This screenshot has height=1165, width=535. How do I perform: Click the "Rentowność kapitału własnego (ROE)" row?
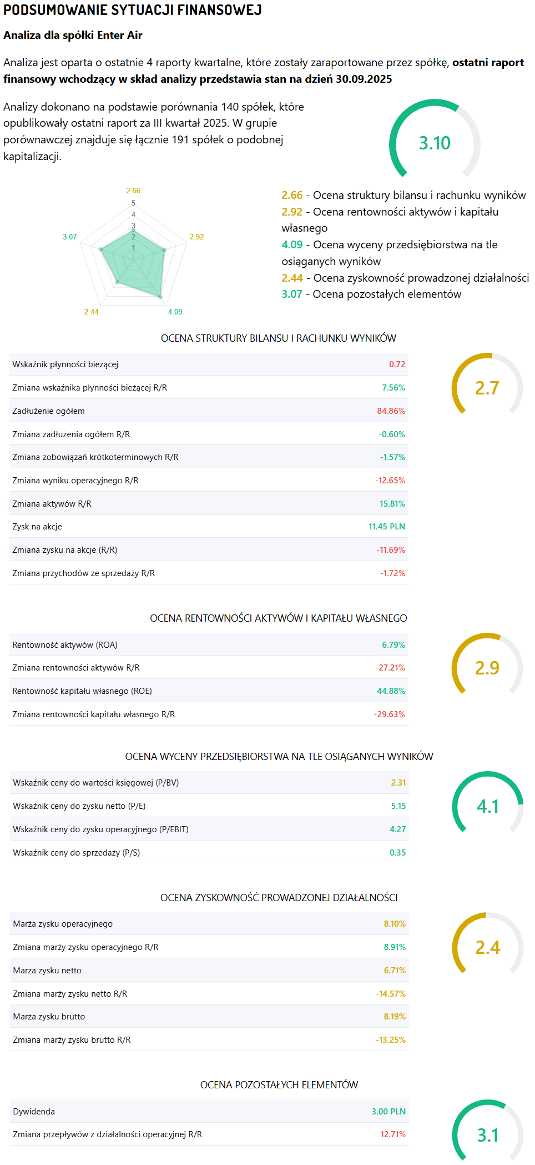[209, 691]
